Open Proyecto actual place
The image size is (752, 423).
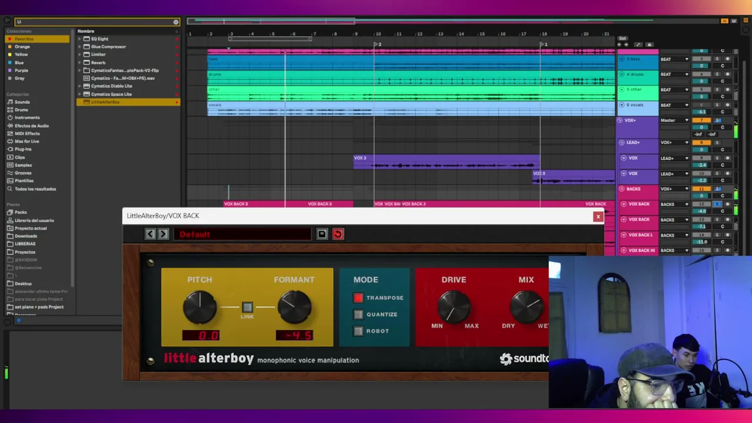pos(31,228)
